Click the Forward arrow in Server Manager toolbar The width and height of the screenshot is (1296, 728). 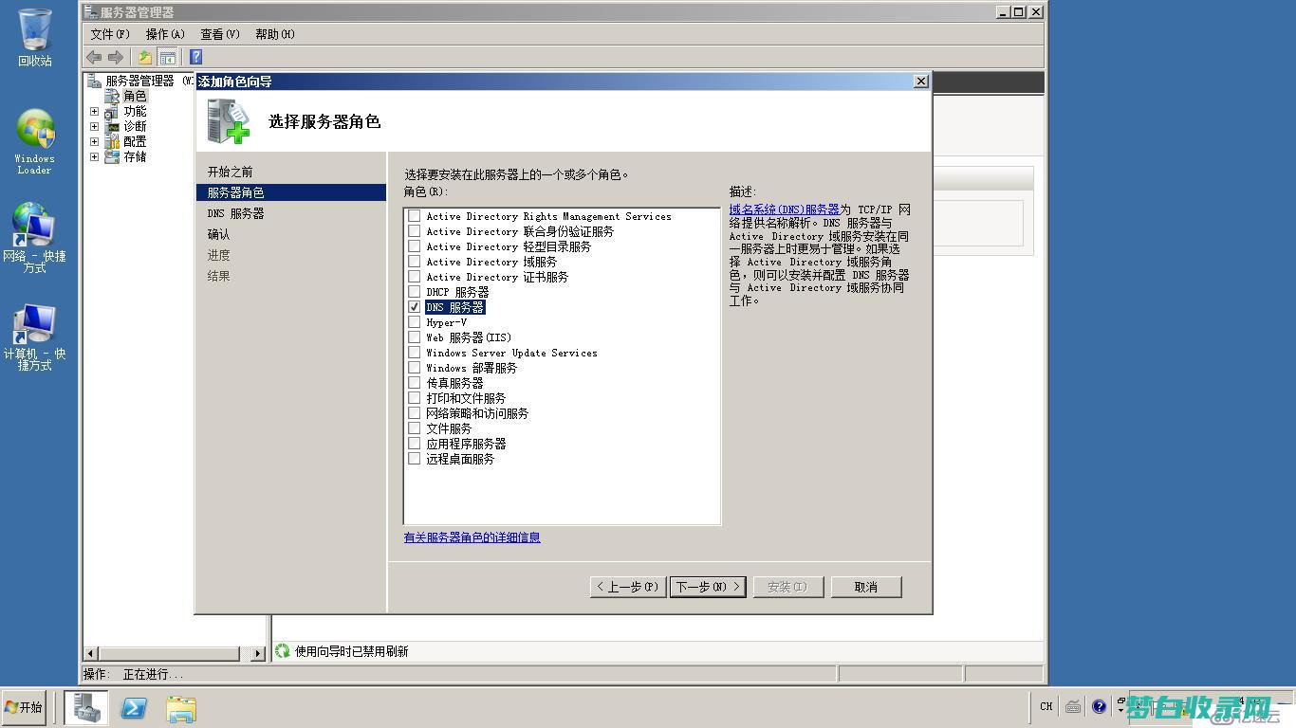(116, 57)
